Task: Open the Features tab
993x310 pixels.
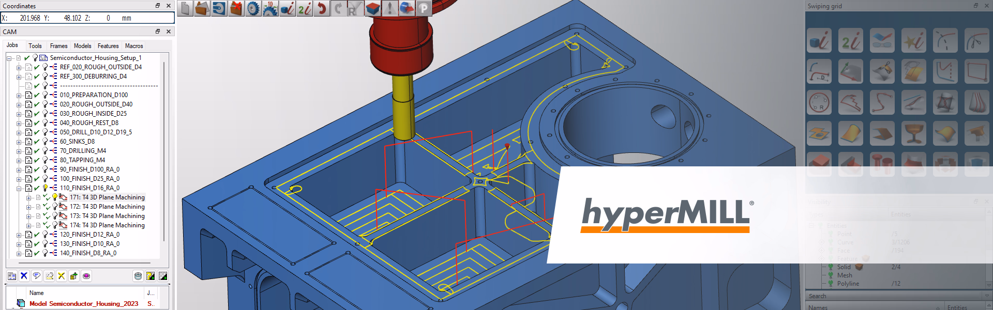Action: tap(108, 46)
